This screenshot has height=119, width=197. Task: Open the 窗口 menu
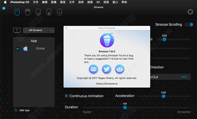tap(115, 2)
